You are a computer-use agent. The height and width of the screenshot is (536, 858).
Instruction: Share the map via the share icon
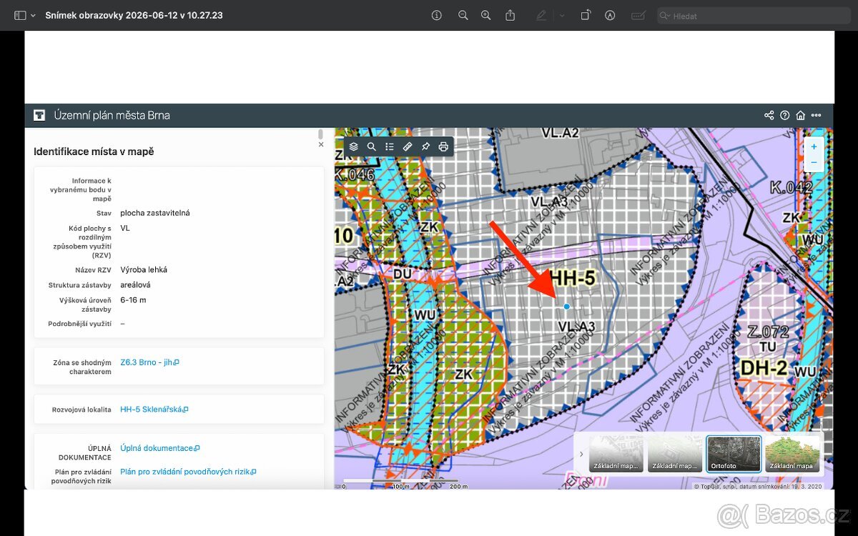pos(769,115)
